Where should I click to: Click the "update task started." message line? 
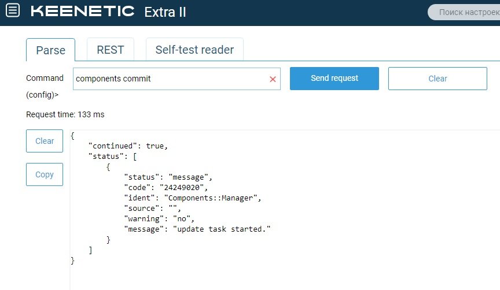(197, 229)
